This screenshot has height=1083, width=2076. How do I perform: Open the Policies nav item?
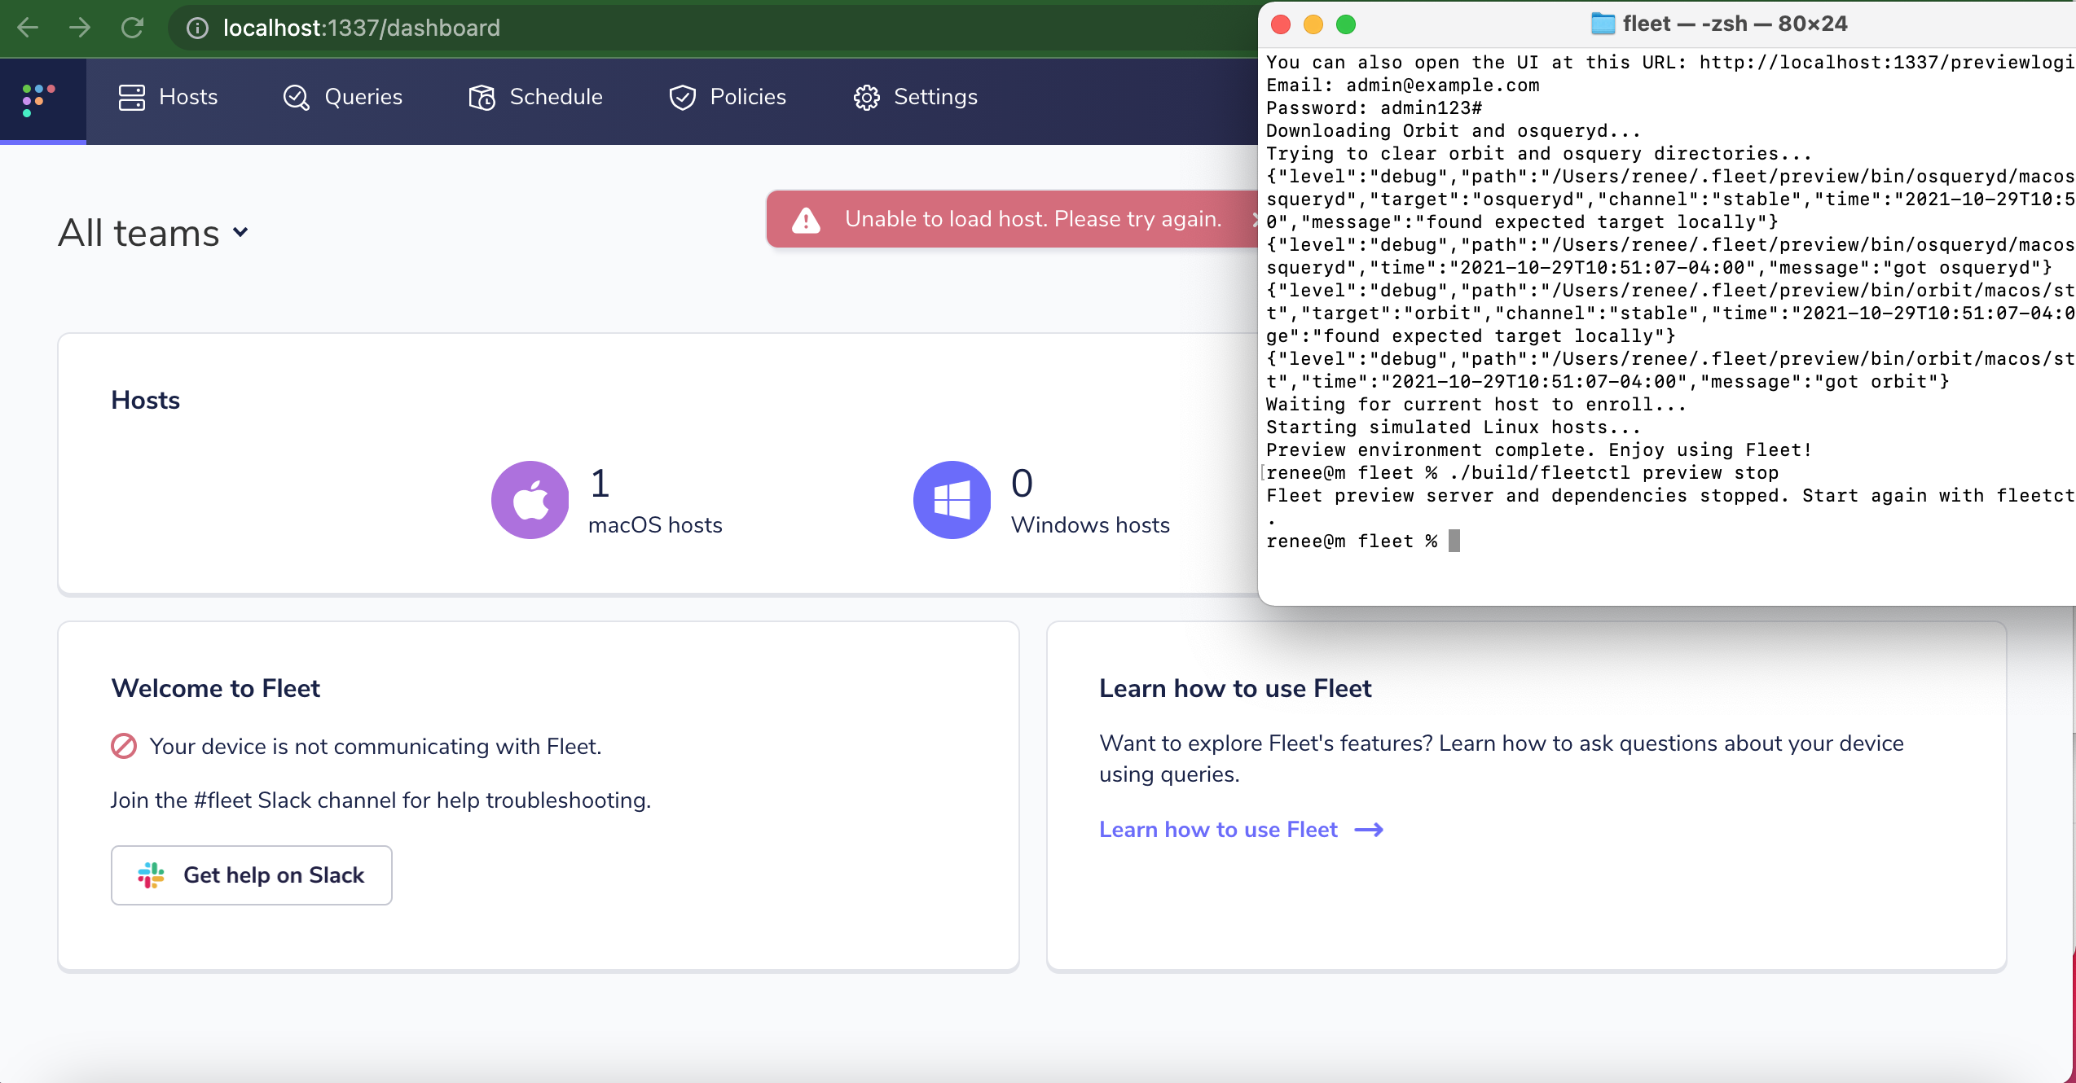727,97
